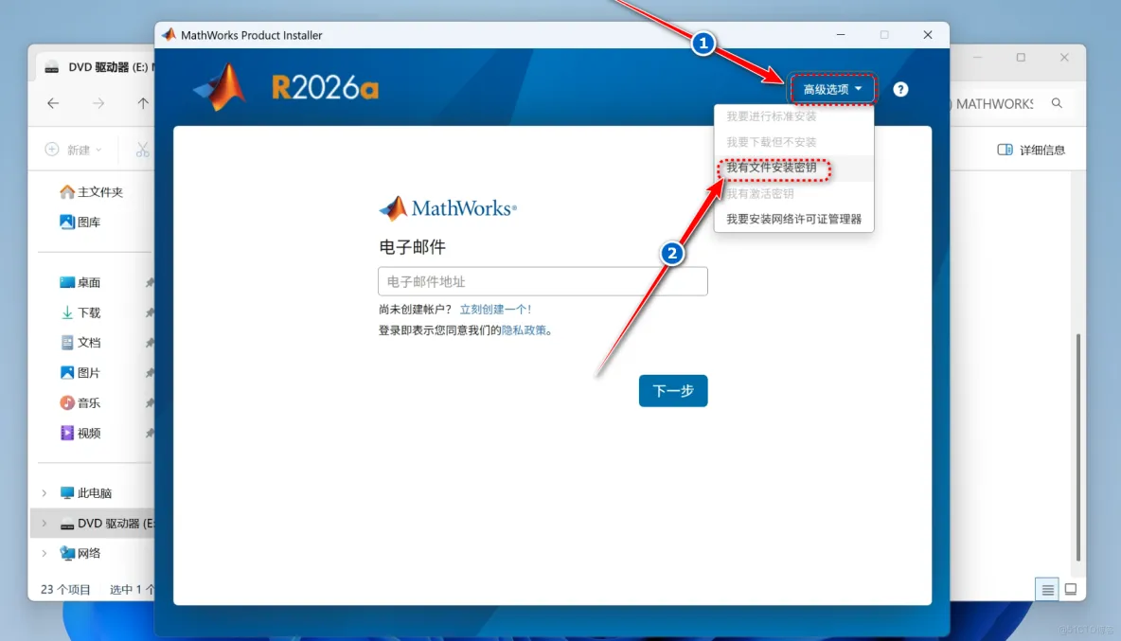Choose 我有激活密钥 menu option

tap(760, 194)
